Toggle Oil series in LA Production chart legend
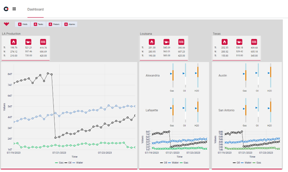This screenshot has width=288, height=172. click(x=68, y=163)
